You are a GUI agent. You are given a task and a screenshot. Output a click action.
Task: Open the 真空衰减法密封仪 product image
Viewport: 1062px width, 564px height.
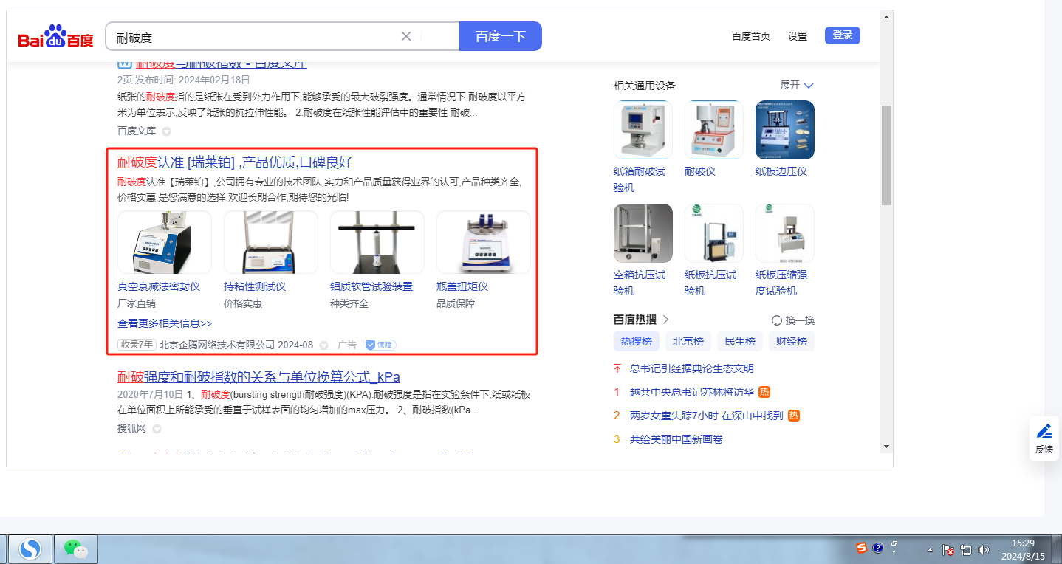(165, 242)
